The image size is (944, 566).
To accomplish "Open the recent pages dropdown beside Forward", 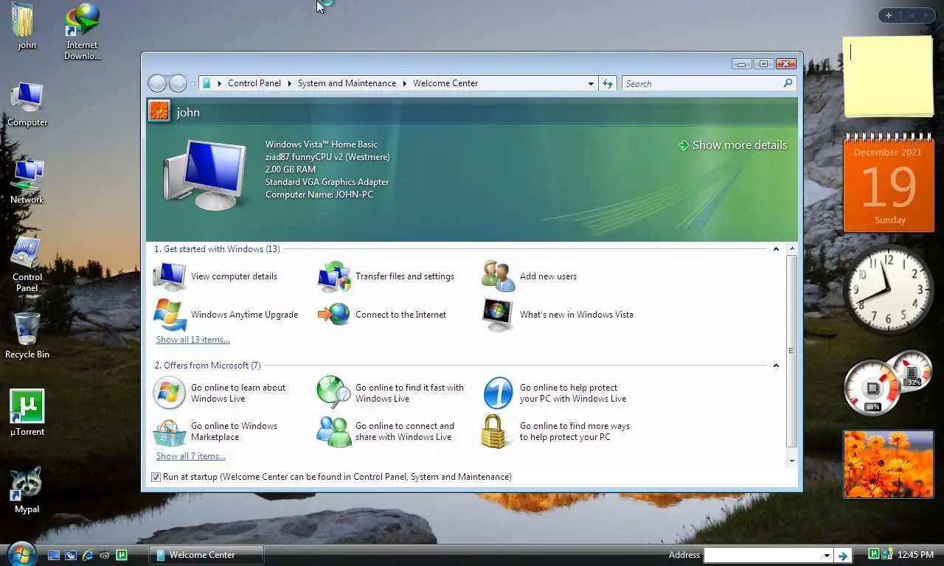I will click(193, 83).
